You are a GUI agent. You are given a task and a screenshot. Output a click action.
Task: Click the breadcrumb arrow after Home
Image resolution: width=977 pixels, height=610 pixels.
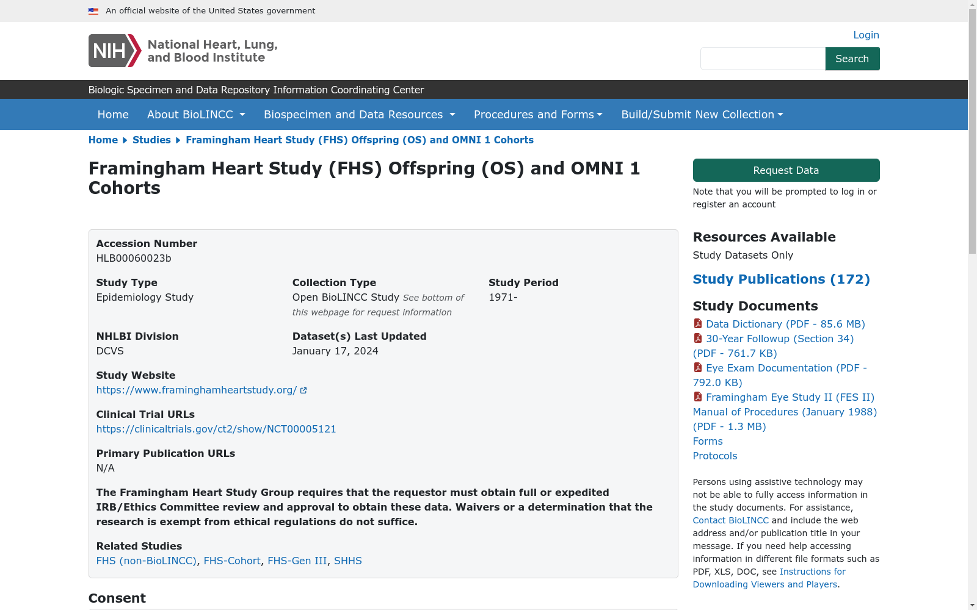125,140
